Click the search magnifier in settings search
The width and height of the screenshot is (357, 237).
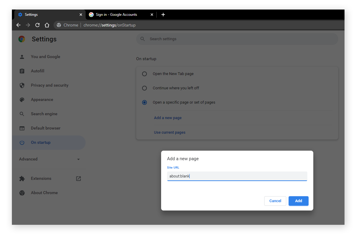click(143, 39)
